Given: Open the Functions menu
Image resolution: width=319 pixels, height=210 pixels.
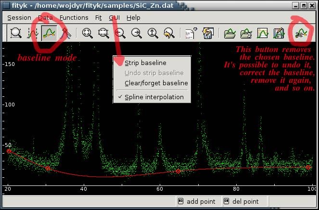Looking at the screenshot, I should click(x=74, y=18).
